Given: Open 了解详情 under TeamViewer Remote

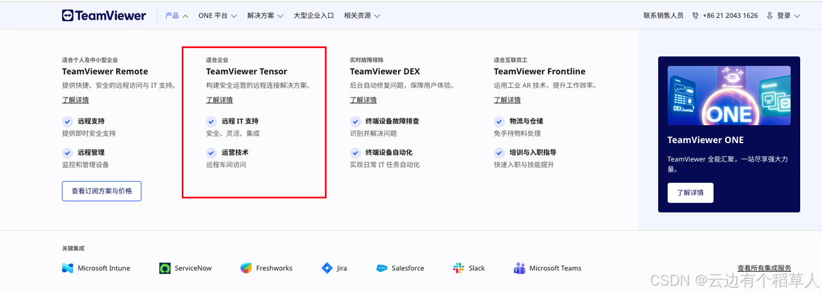Looking at the screenshot, I should (76, 99).
